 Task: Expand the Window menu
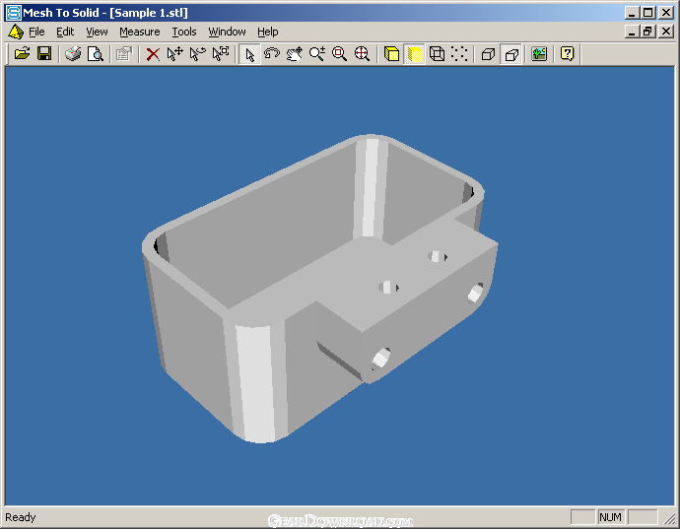(x=227, y=32)
